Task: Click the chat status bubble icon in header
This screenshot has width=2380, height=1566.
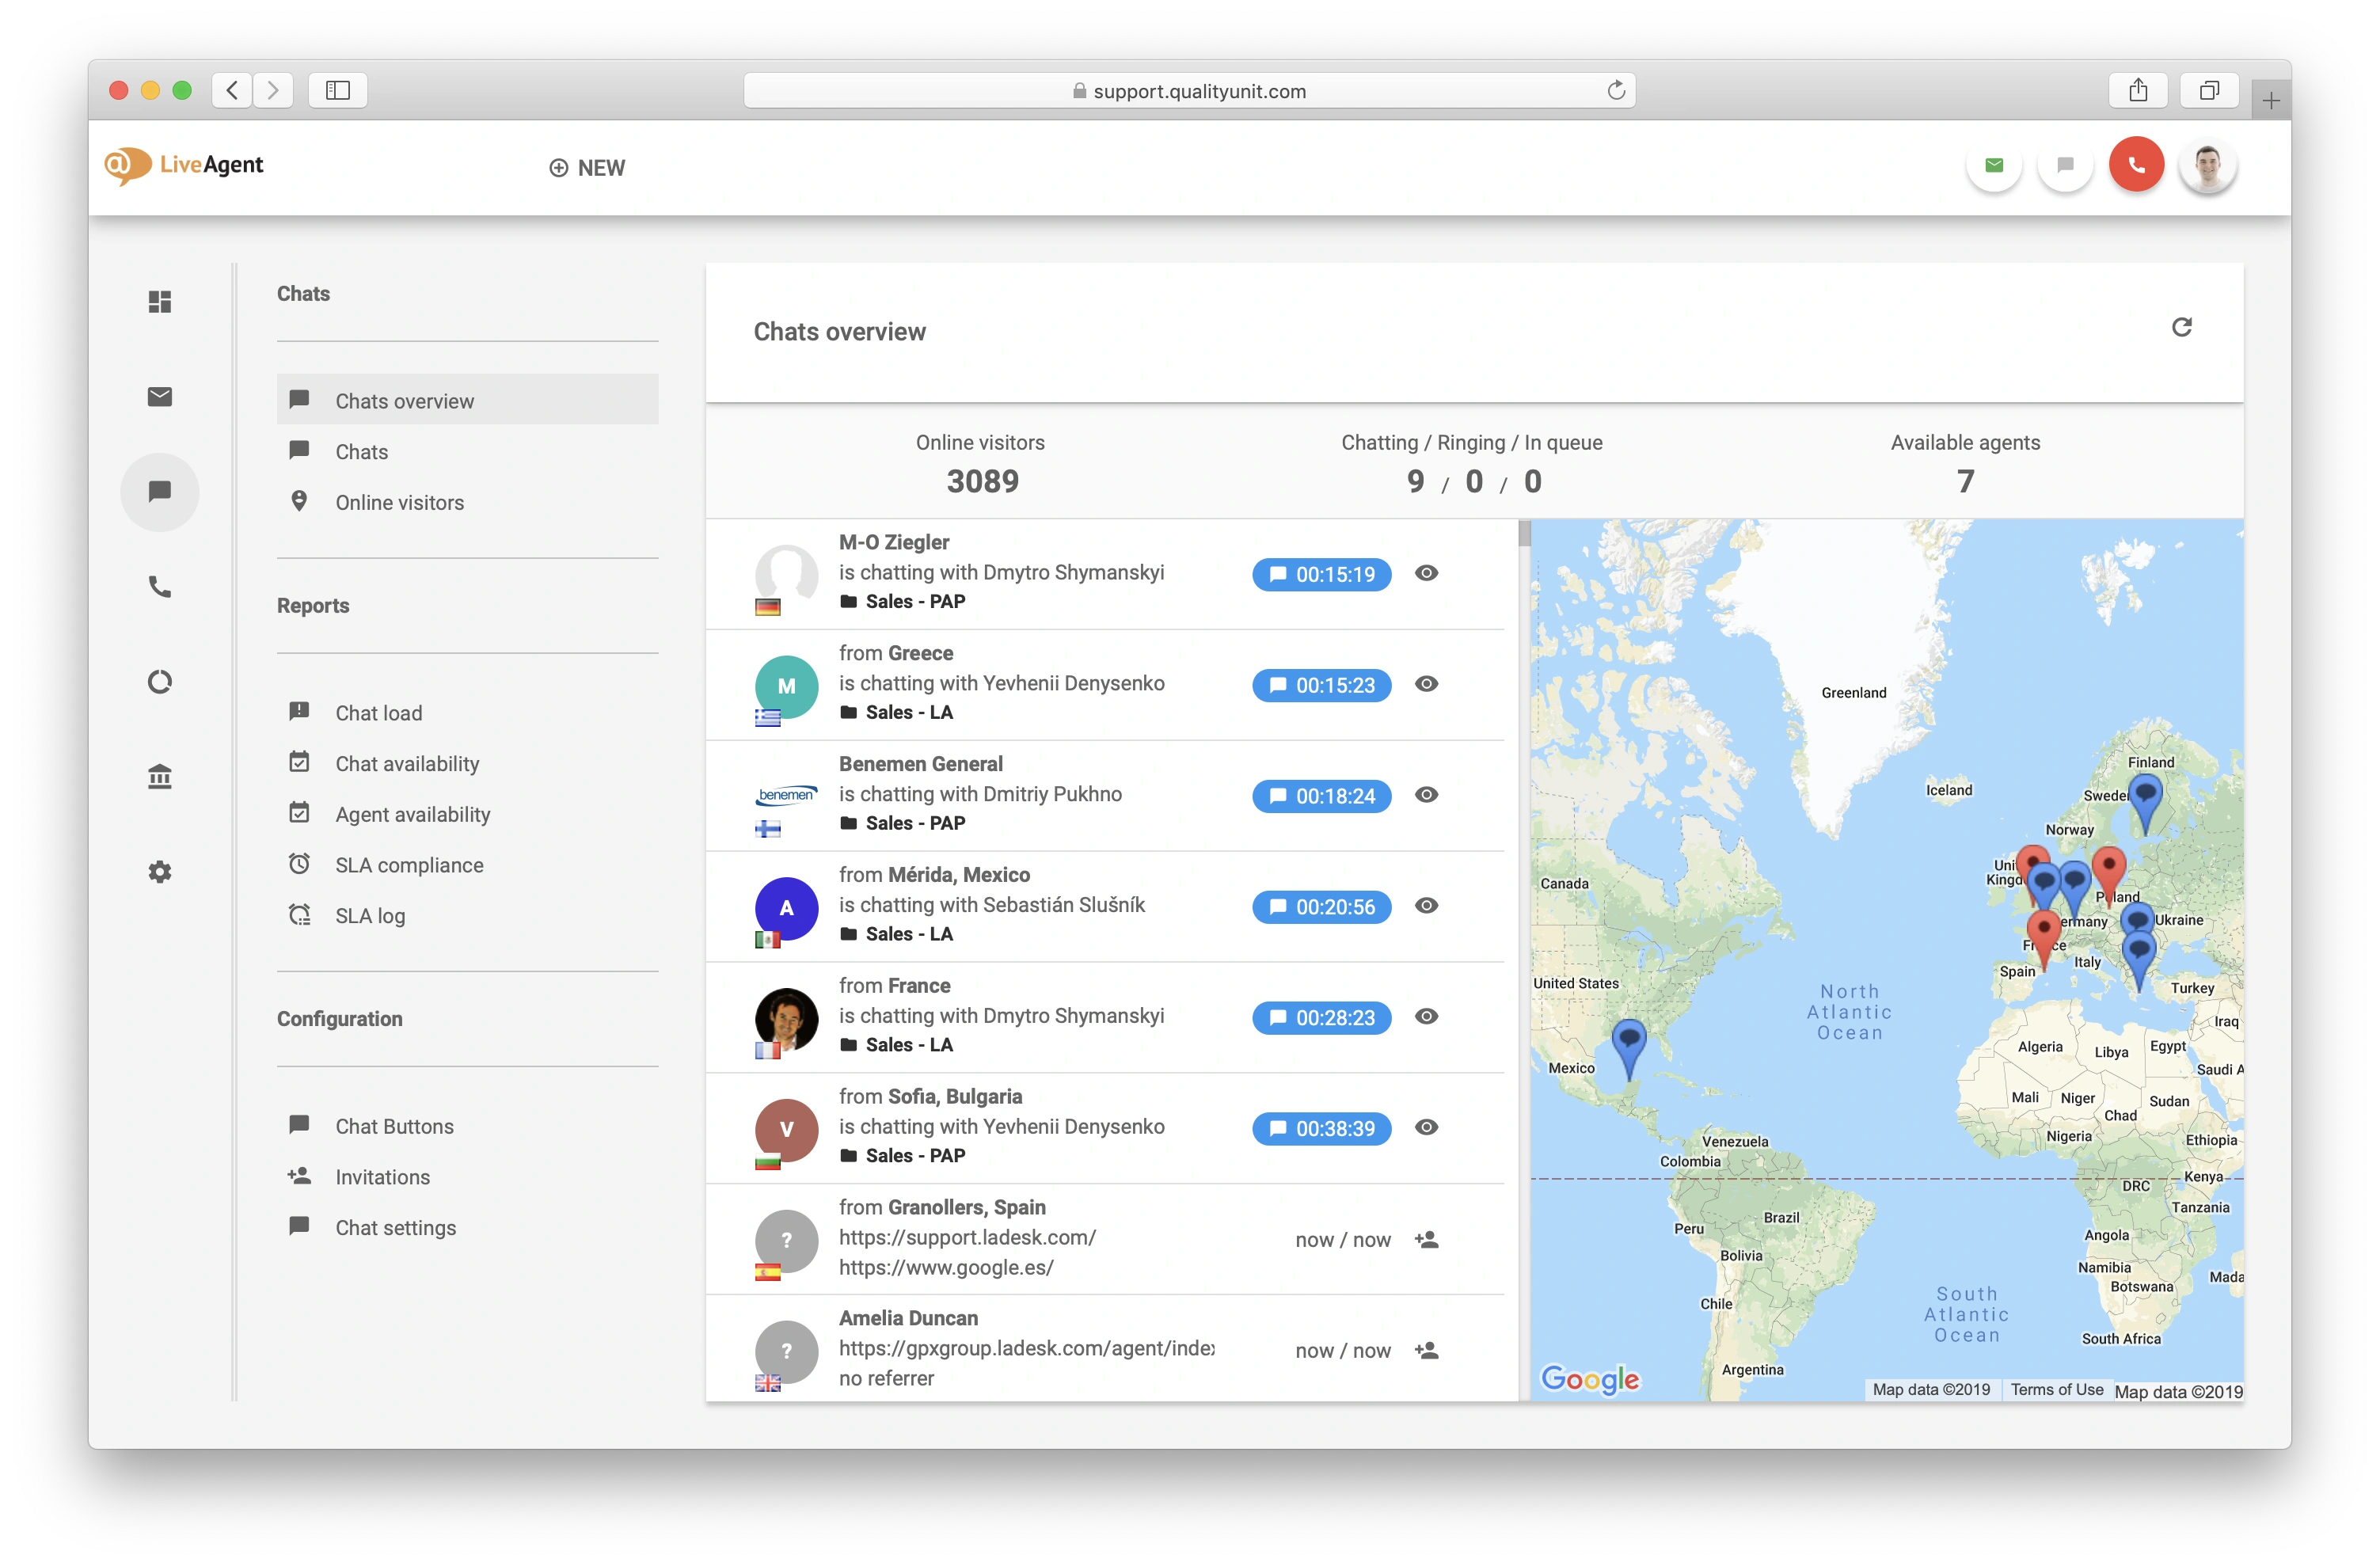Action: click(2065, 165)
